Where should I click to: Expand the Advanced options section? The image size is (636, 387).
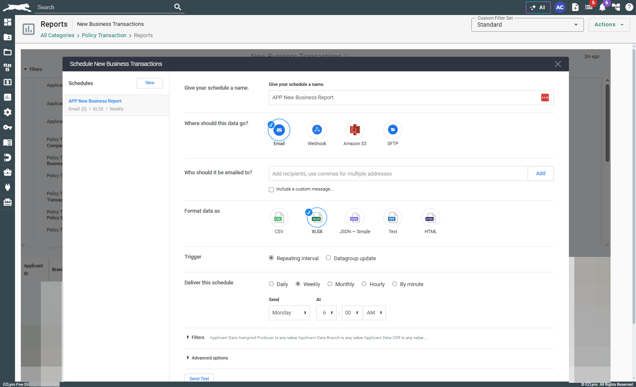pos(207,358)
